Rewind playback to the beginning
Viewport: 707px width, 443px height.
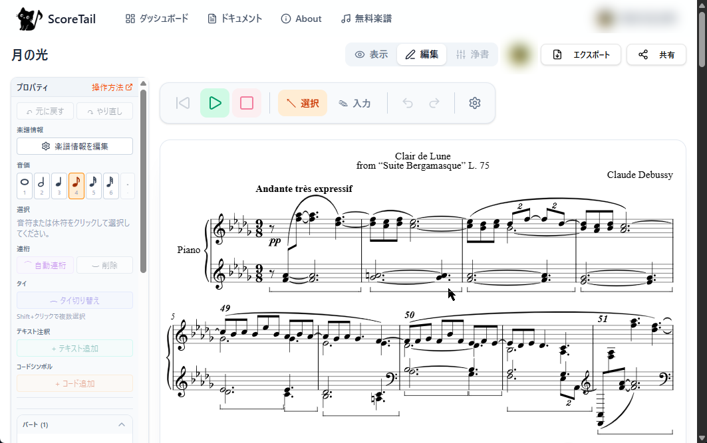click(183, 103)
